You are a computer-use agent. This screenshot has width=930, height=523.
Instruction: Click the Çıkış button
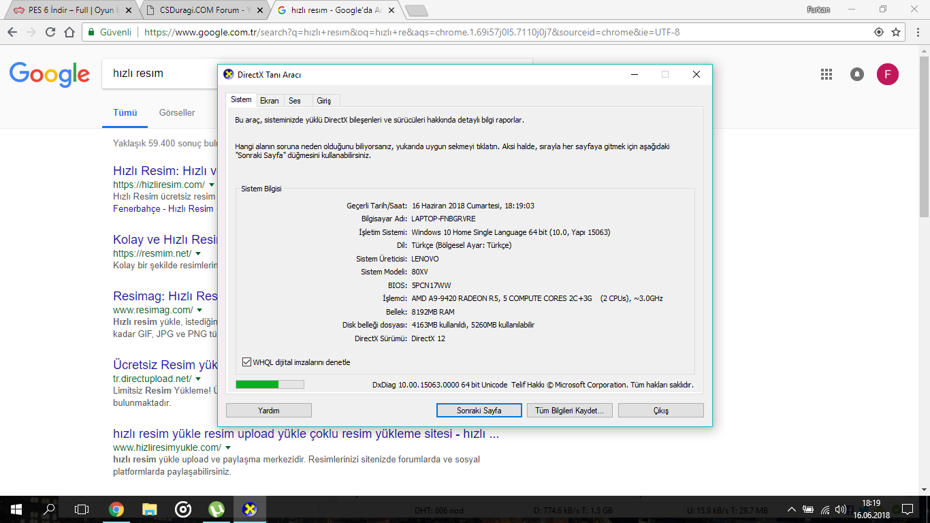(x=661, y=411)
